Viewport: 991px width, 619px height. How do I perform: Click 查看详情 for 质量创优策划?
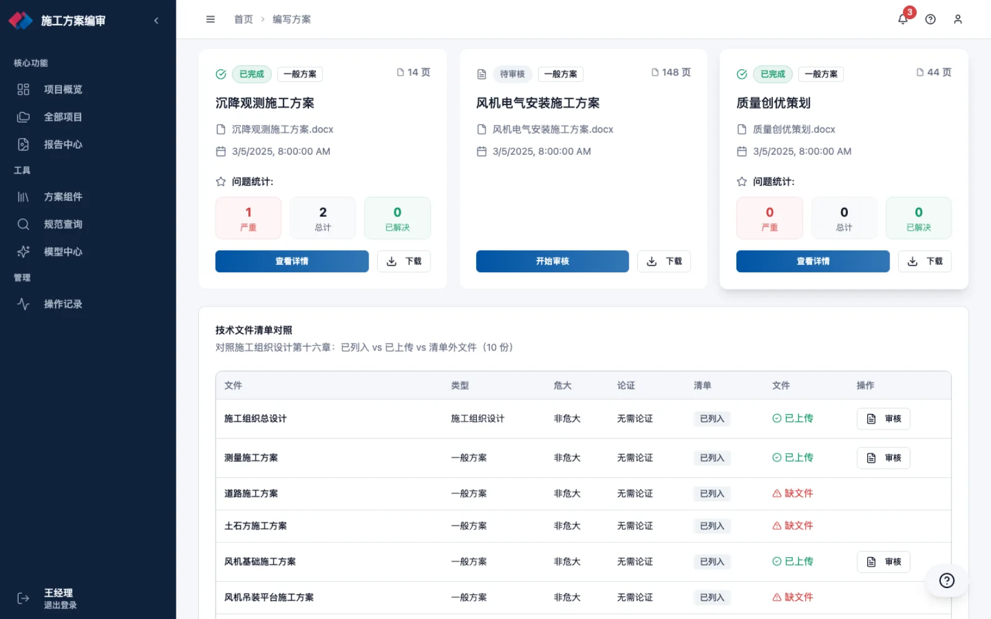click(x=813, y=261)
